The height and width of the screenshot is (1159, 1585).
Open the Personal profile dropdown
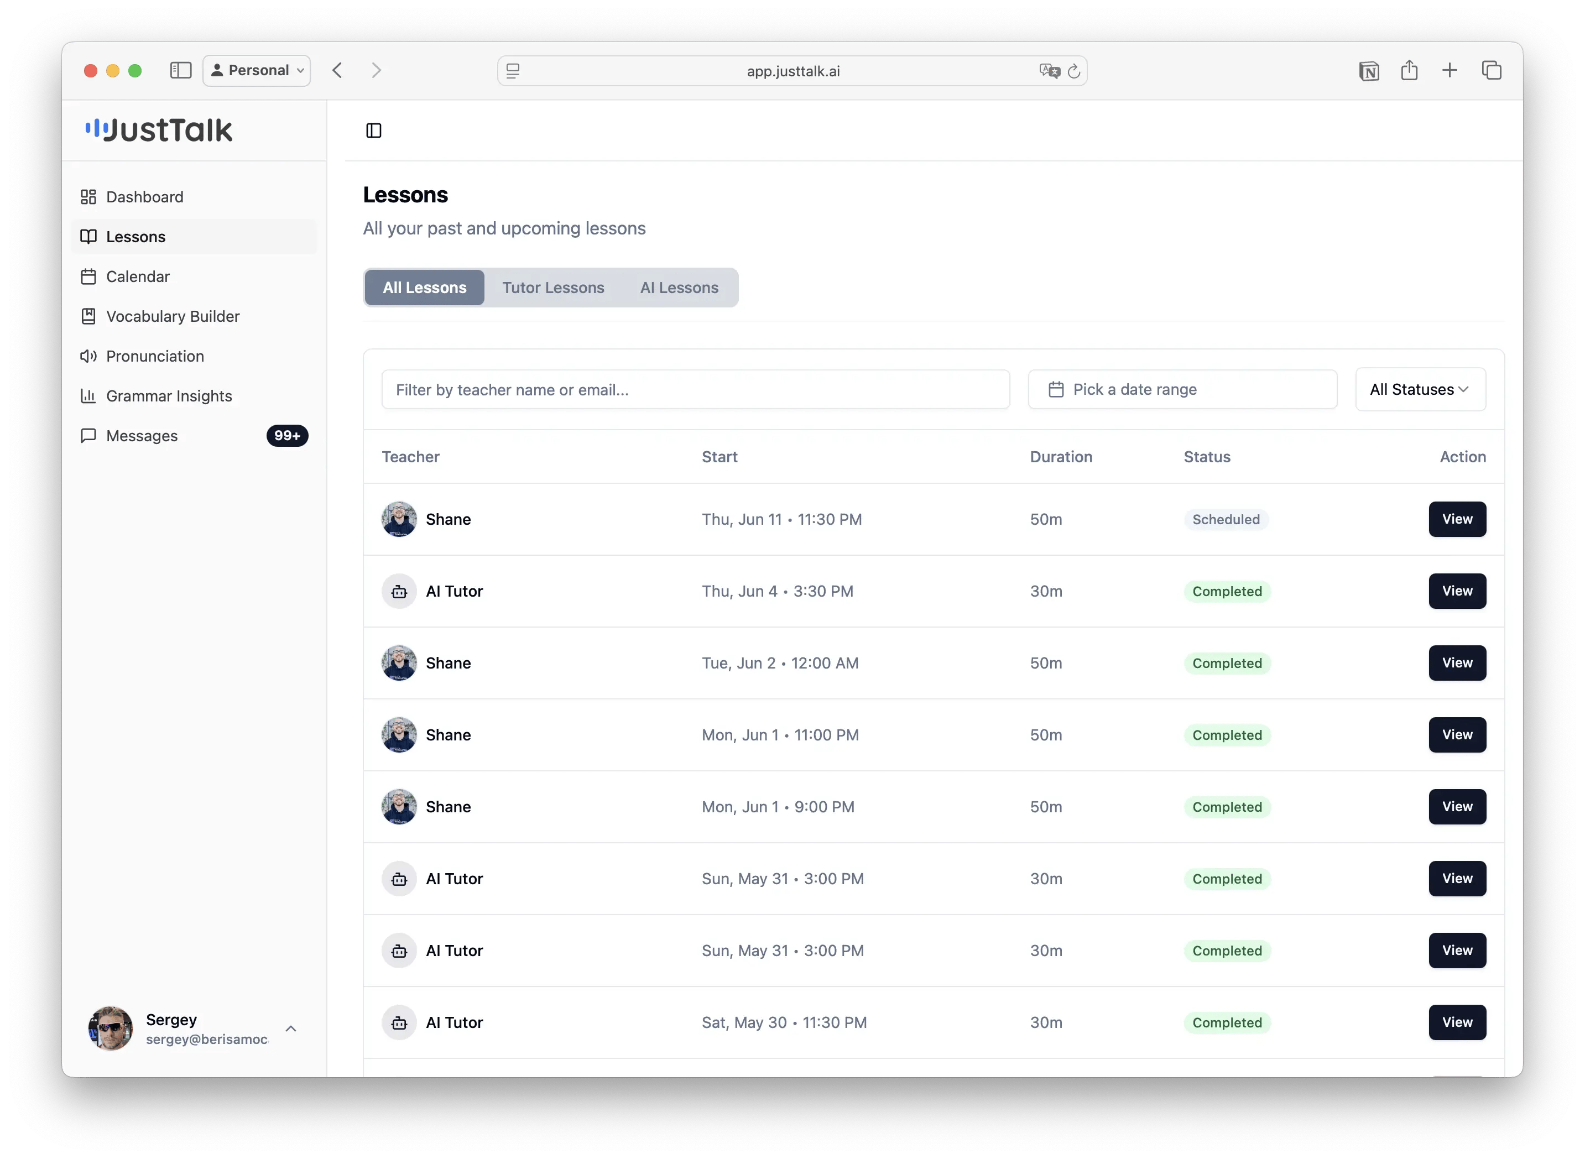point(257,70)
